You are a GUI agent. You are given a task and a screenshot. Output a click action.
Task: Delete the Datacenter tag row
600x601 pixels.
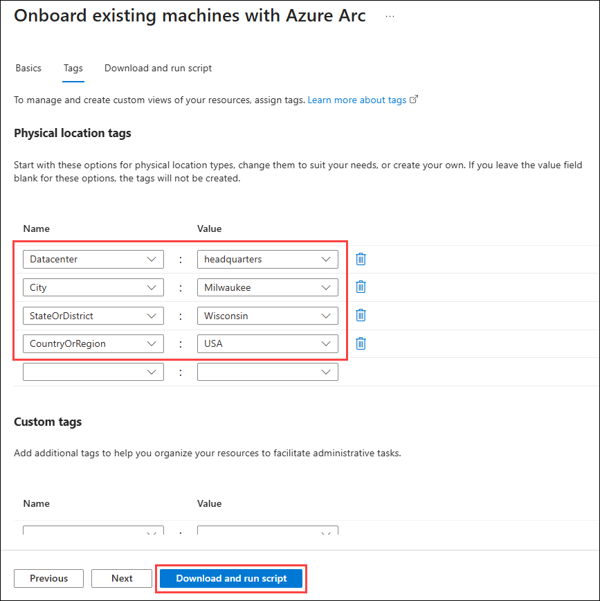click(x=361, y=258)
